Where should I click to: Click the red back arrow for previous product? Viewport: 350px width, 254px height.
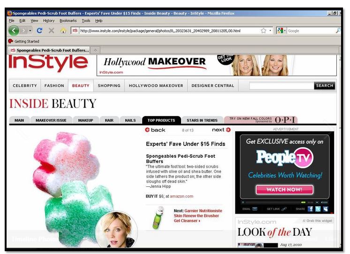[147, 130]
